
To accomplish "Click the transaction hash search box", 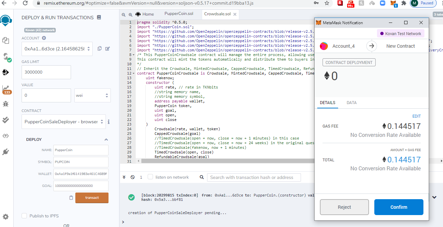I will tap(254, 177).
